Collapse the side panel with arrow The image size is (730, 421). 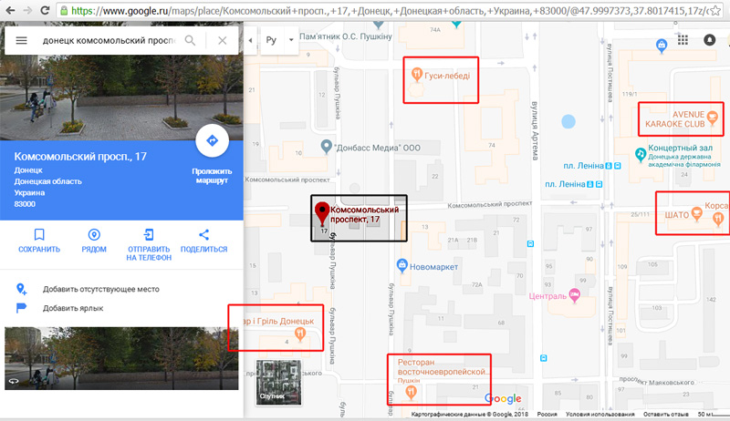pyautogui.click(x=250, y=40)
